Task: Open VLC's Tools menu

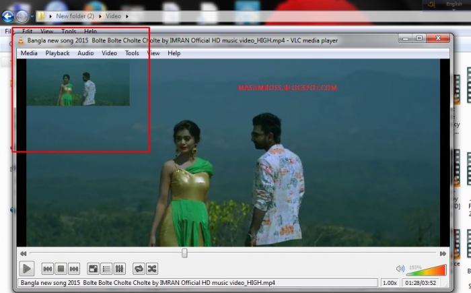Action: click(x=132, y=53)
